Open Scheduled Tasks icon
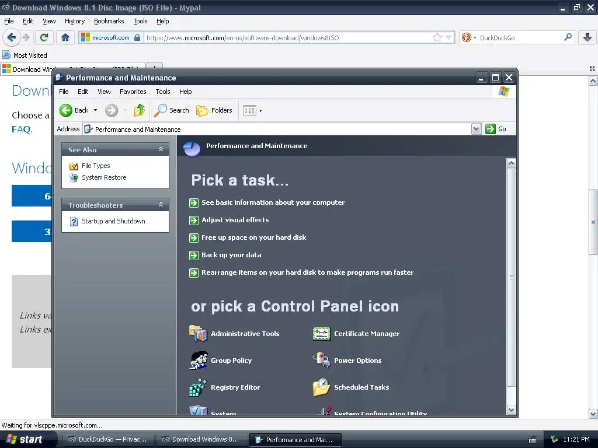Viewport: 598px width, 448px height. [x=321, y=387]
